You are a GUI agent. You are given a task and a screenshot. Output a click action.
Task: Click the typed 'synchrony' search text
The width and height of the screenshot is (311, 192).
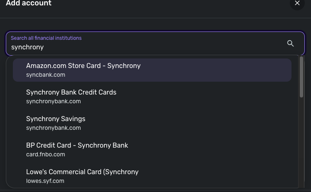[27, 47]
